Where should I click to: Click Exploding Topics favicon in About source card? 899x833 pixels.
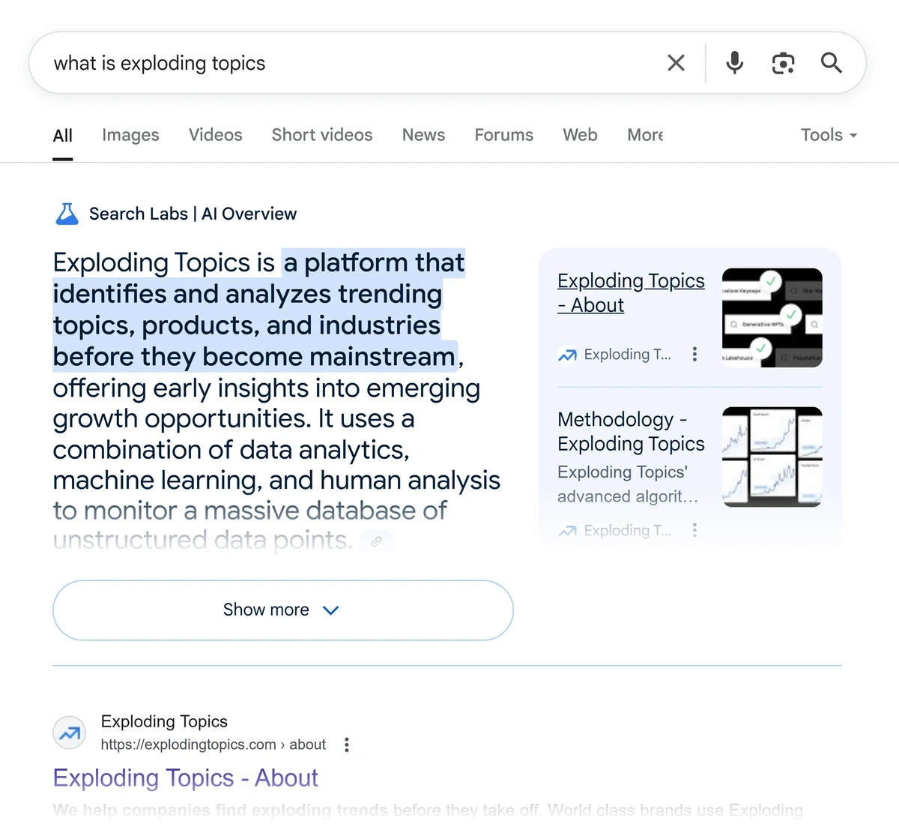pyautogui.click(x=567, y=355)
